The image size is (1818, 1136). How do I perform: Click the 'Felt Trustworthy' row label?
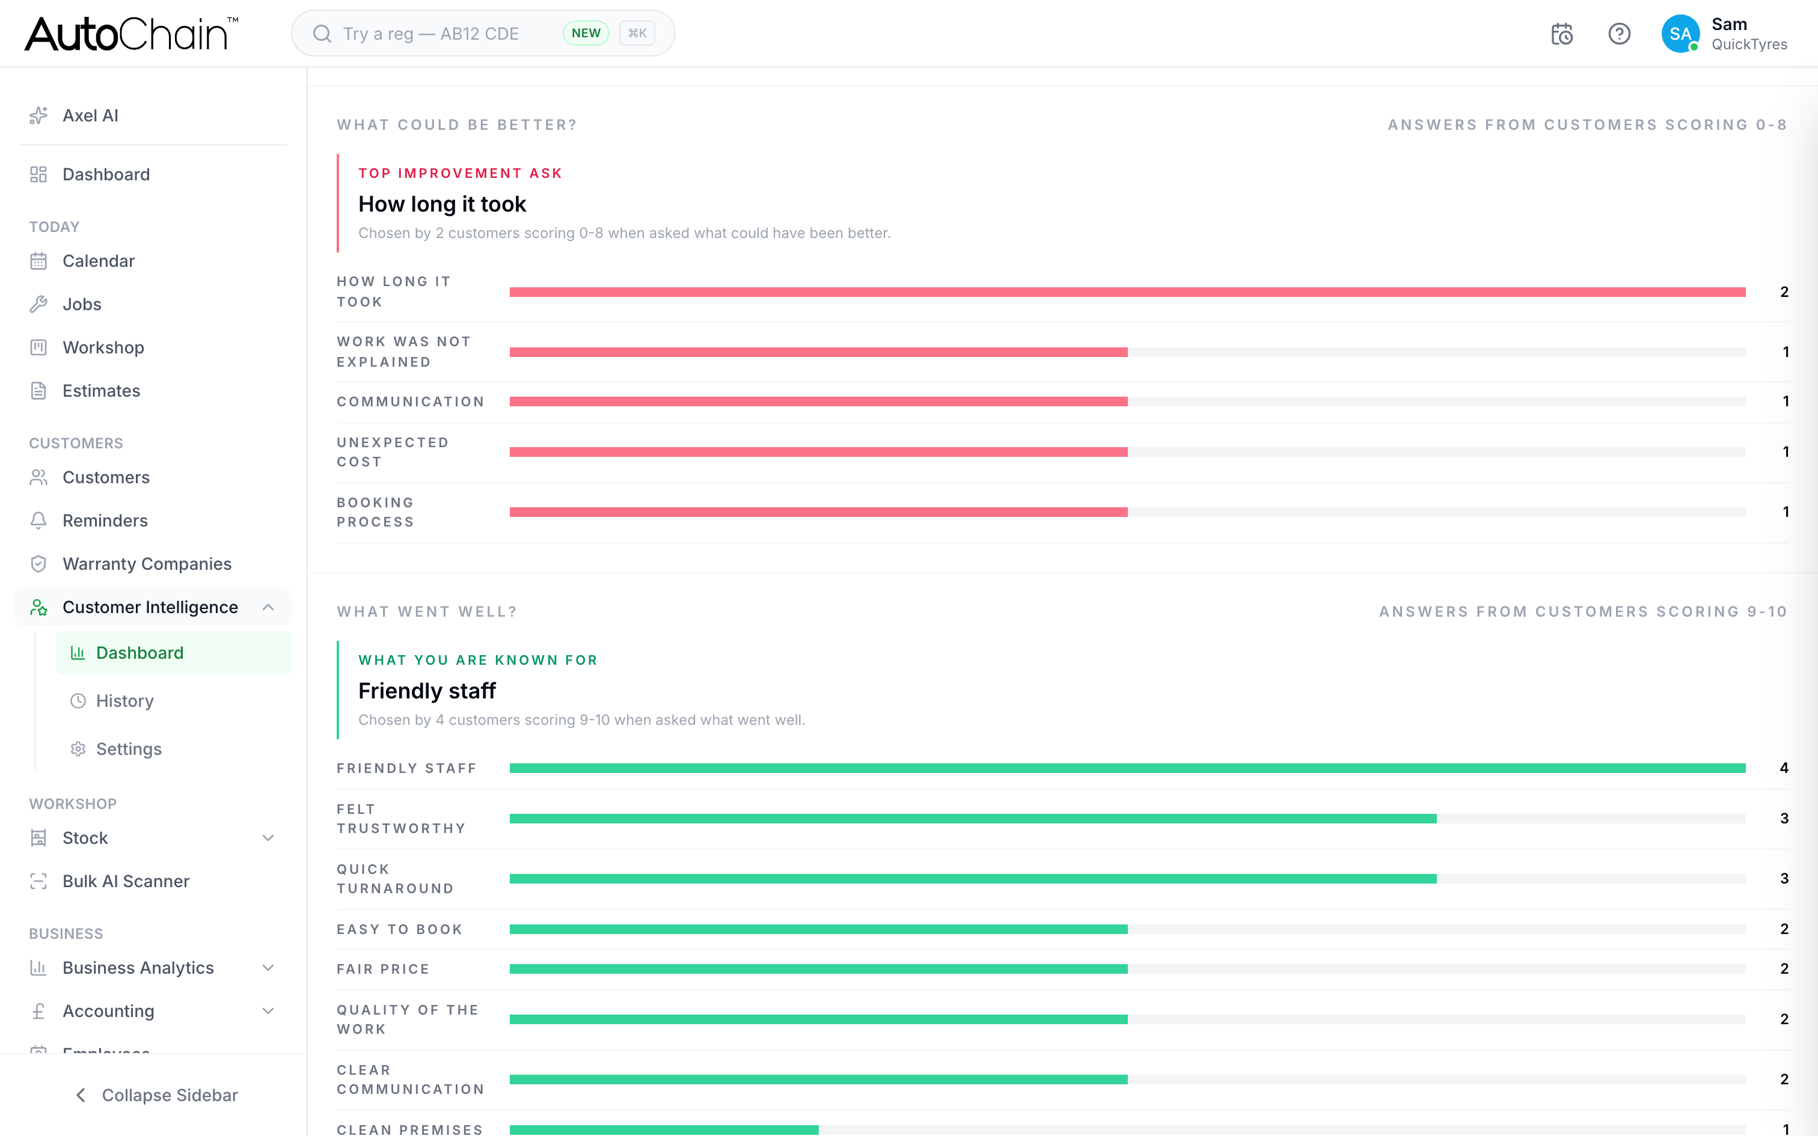point(401,819)
